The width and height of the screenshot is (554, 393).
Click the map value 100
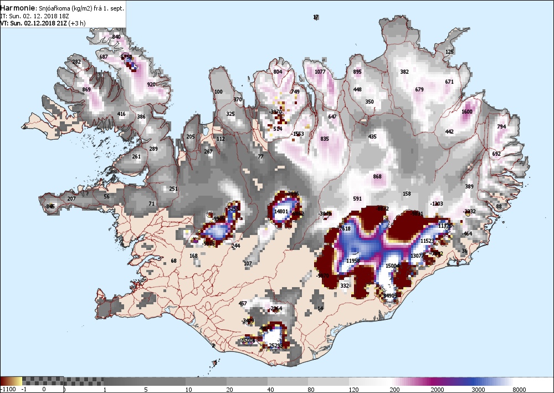(x=218, y=92)
